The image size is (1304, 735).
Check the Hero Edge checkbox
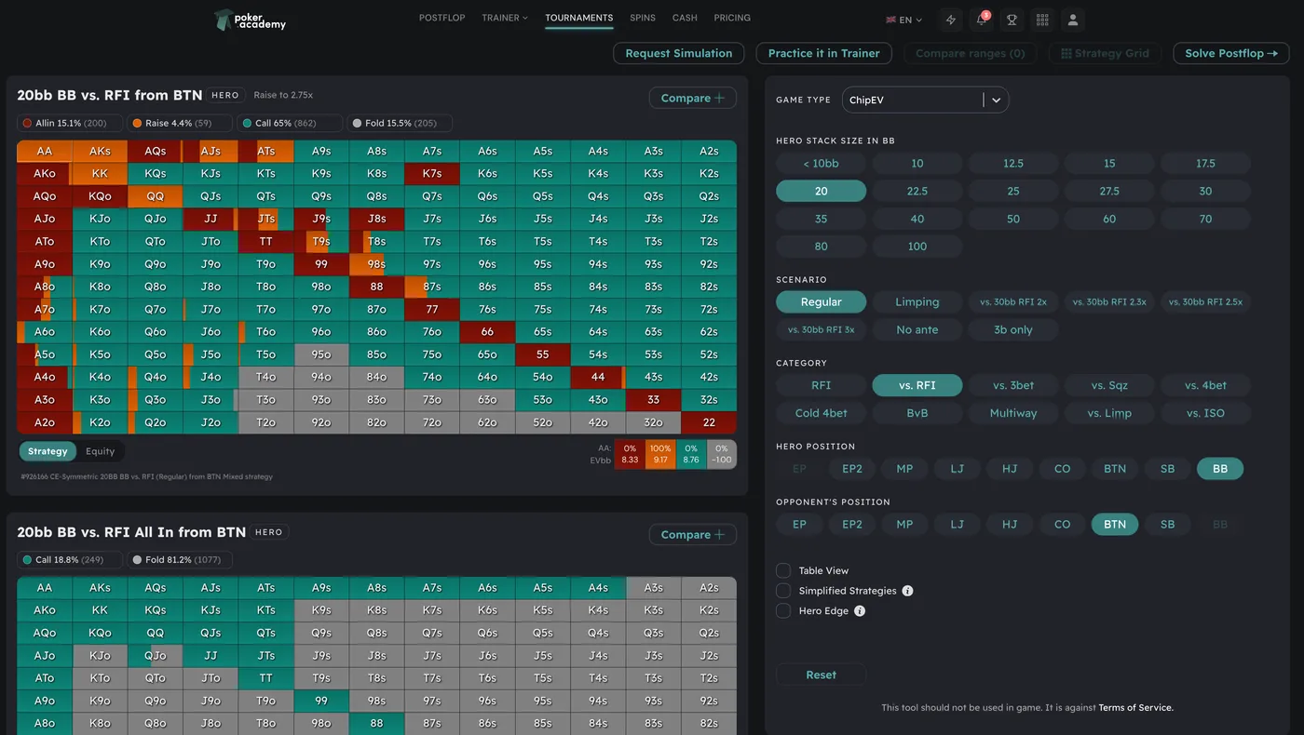pos(783,611)
